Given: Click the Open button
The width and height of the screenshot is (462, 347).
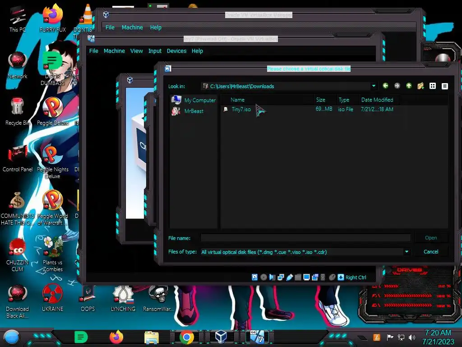Looking at the screenshot, I should point(431,238).
